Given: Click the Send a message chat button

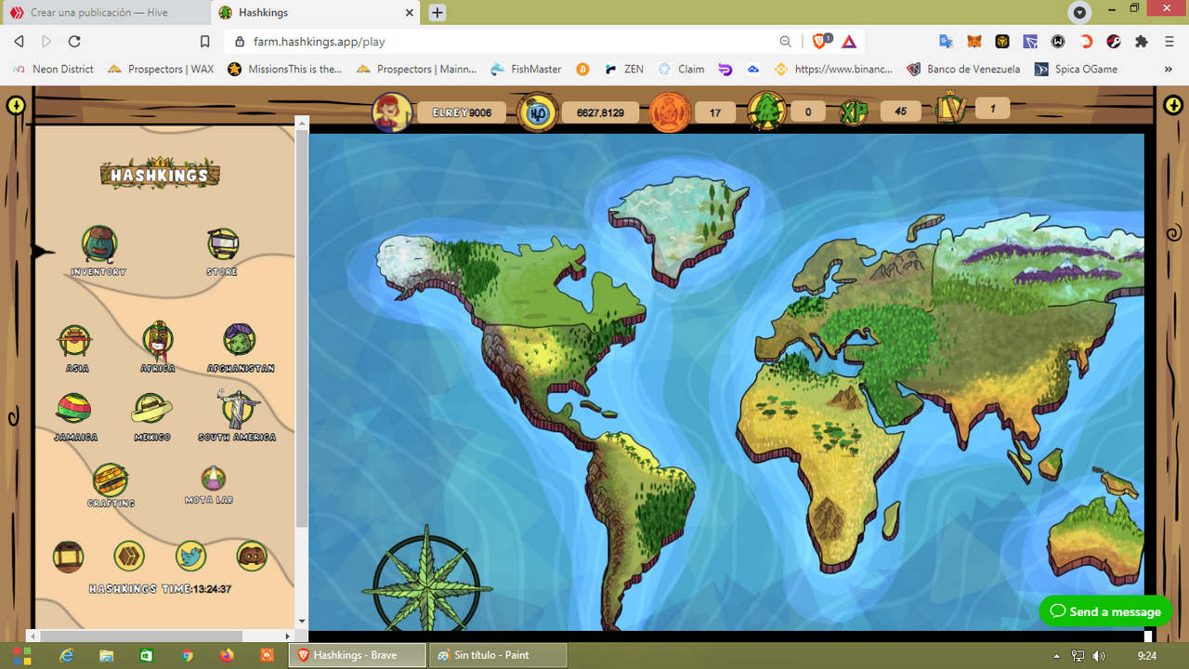Looking at the screenshot, I should (1105, 611).
